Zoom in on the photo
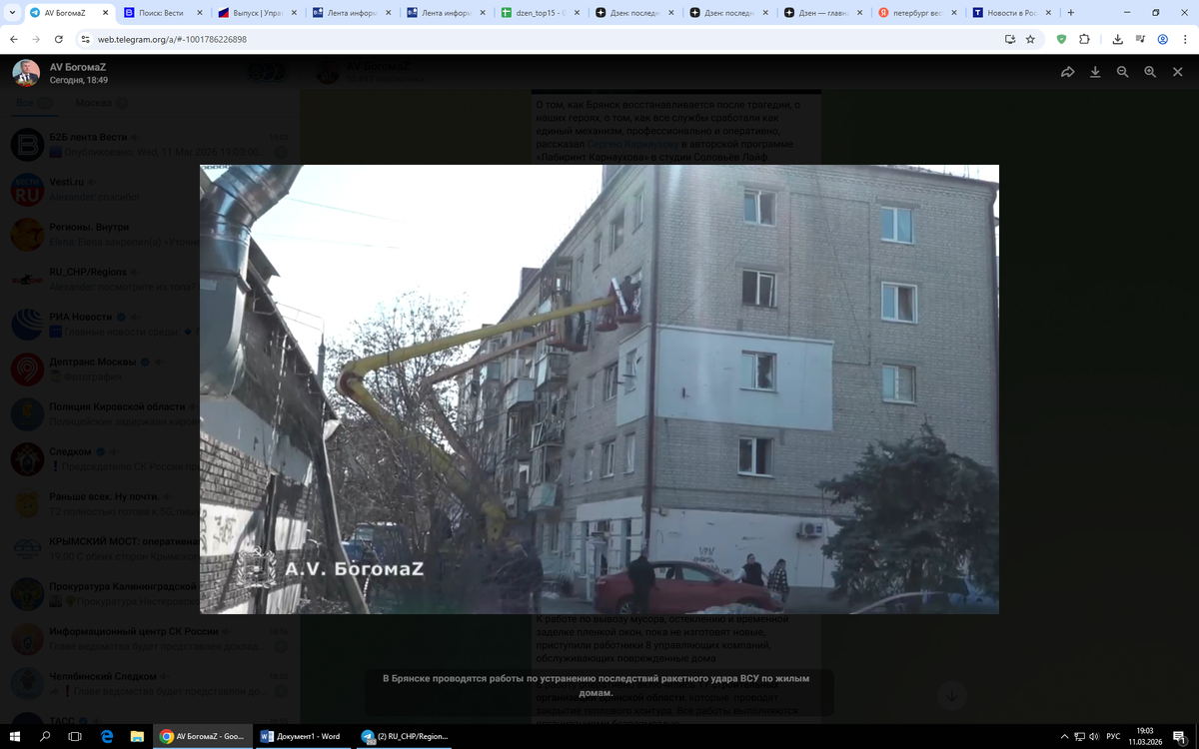 pyautogui.click(x=1150, y=71)
